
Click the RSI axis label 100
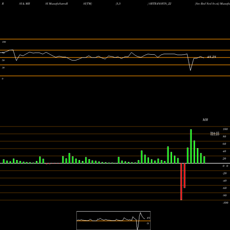(x=4, y=42)
